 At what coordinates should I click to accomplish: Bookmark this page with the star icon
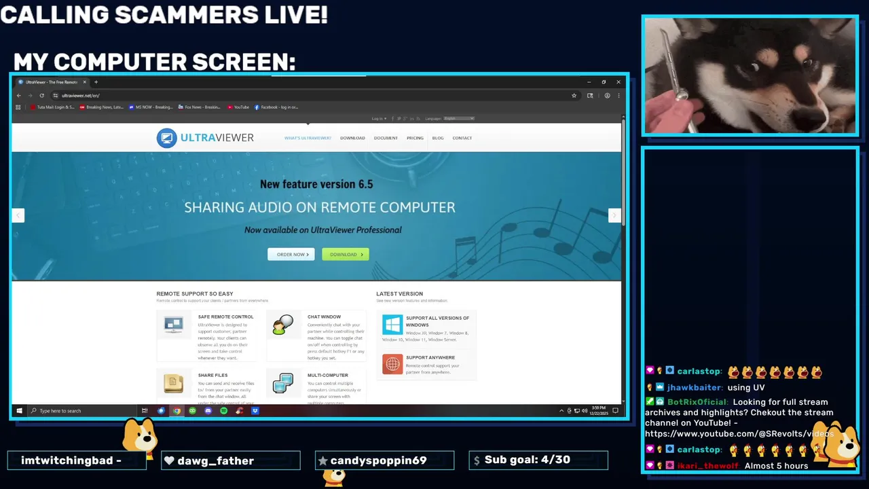tap(574, 96)
